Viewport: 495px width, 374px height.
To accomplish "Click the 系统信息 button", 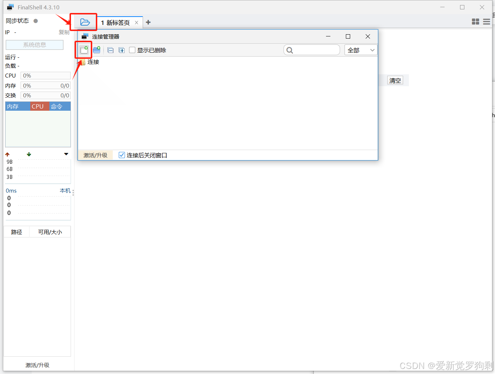I will pos(35,45).
